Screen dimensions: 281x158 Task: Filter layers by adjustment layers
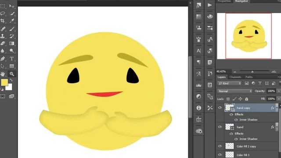253,83
